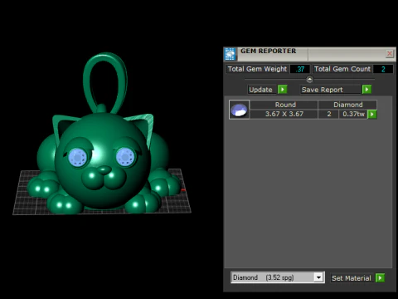
Task: Click the green arrow beside Update
Action: click(x=283, y=90)
